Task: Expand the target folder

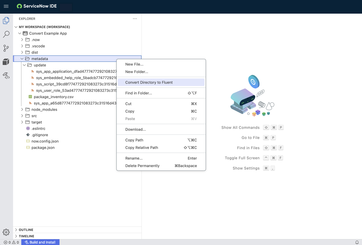Action: coord(22,122)
